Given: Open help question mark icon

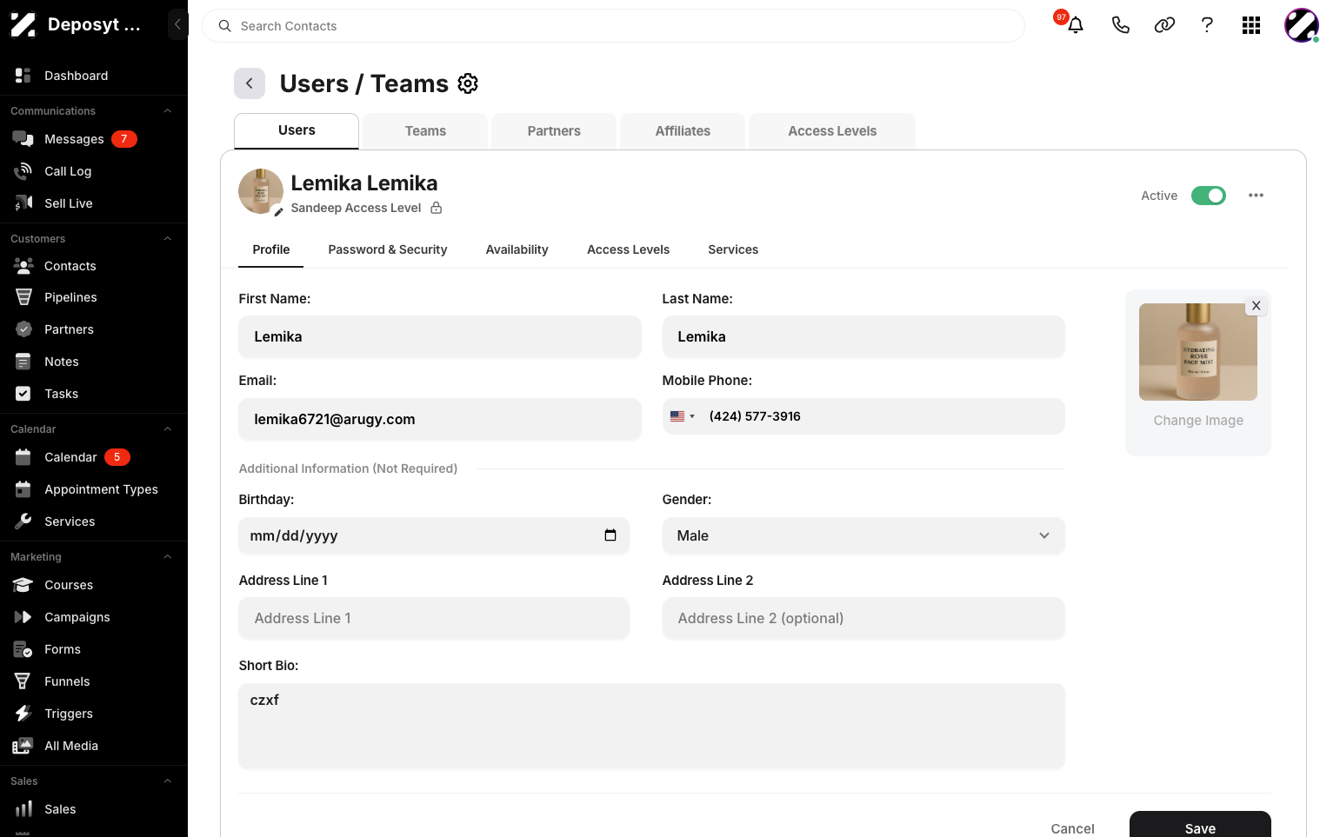Looking at the screenshot, I should click(1207, 25).
